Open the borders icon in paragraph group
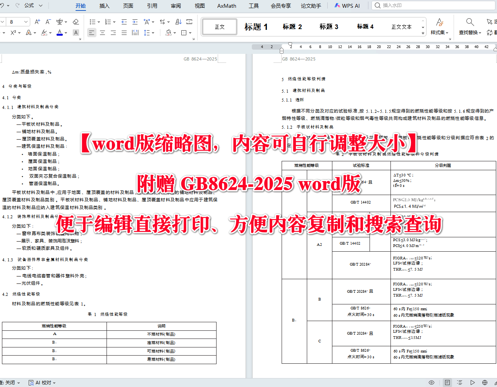This screenshot has height=387, width=497. pos(184,33)
